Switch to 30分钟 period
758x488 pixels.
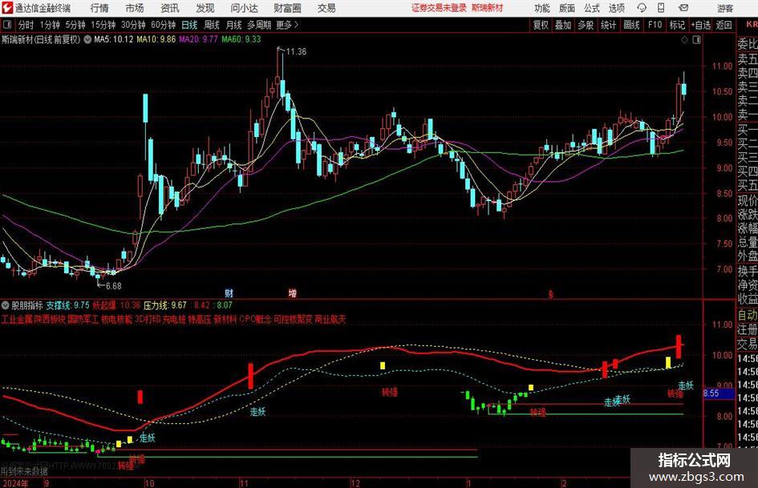(133, 25)
